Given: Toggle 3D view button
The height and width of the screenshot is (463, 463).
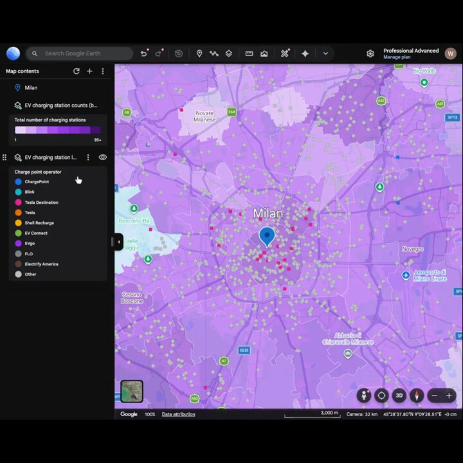Looking at the screenshot, I should [399, 395].
